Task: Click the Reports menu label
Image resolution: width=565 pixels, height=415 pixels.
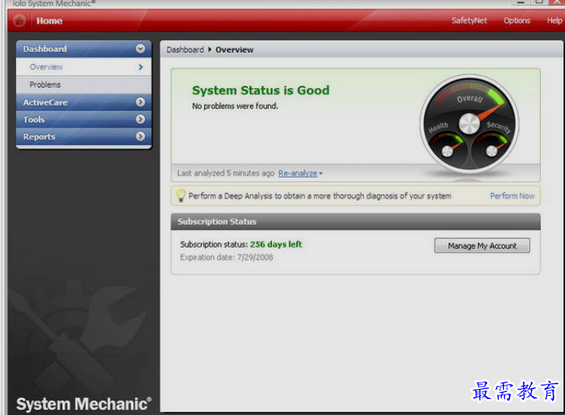Action: coord(40,136)
